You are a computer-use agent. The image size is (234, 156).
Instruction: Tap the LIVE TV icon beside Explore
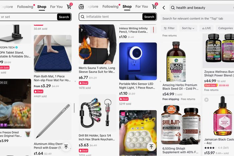tap(81, 7)
